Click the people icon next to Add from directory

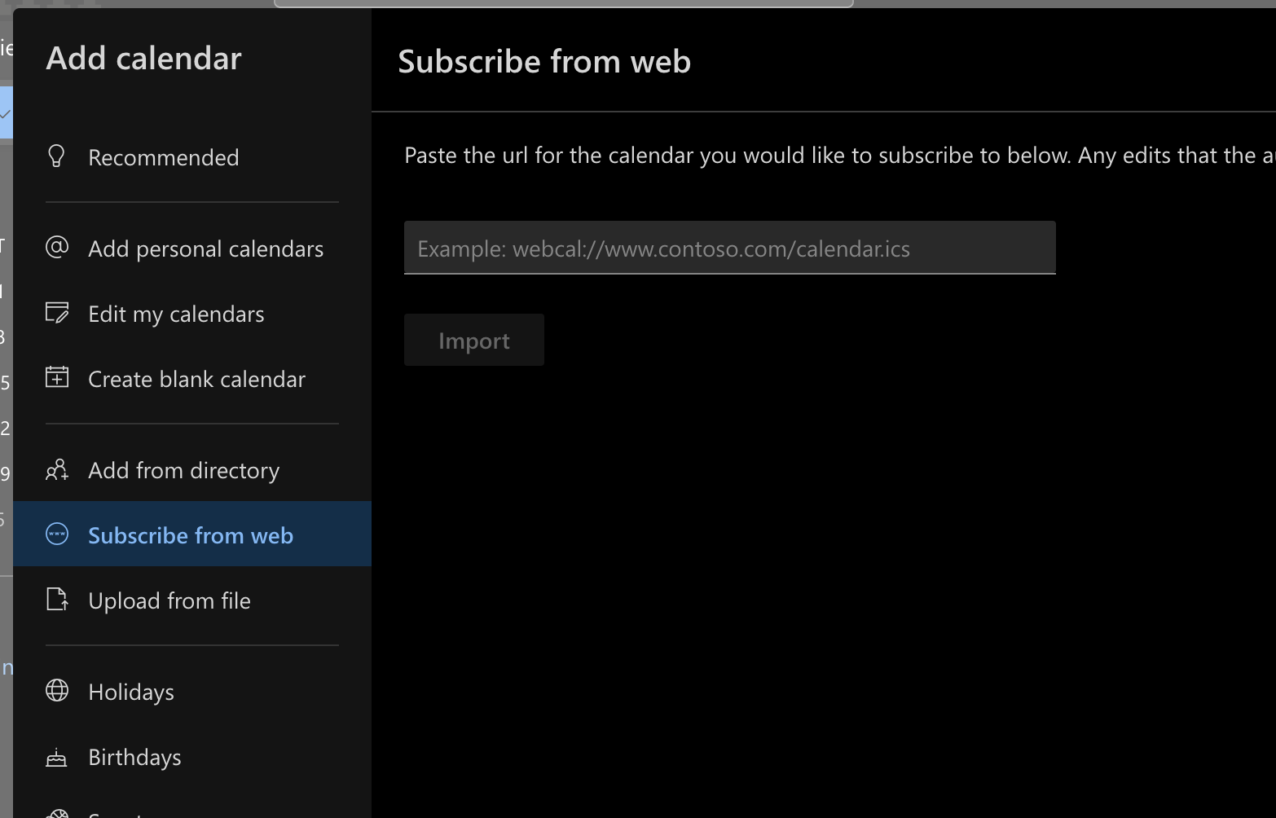[x=56, y=469]
